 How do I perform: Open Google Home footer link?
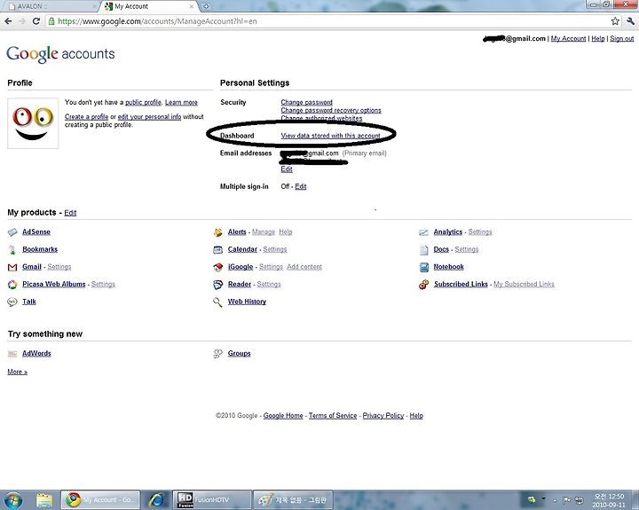coord(283,415)
